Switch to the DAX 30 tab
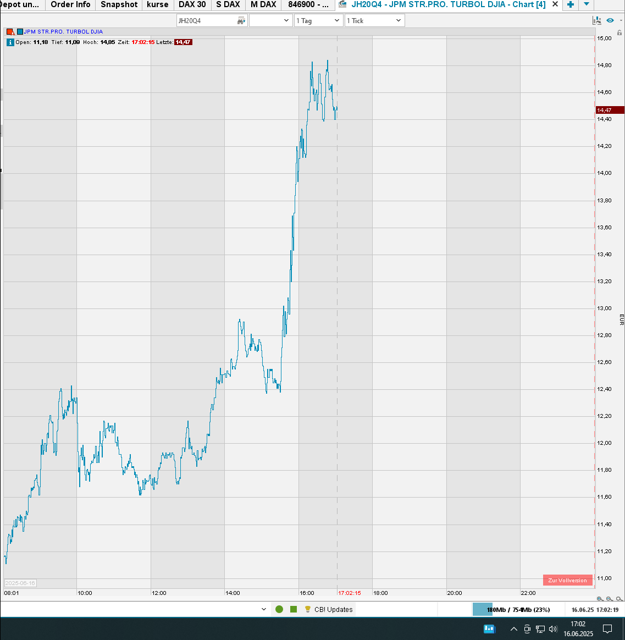 [192, 4]
